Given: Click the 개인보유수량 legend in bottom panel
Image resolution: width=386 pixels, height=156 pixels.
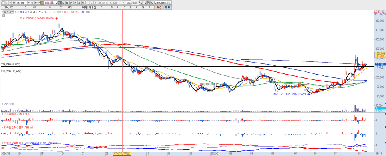Looking at the screenshot, I should tap(50, 143).
